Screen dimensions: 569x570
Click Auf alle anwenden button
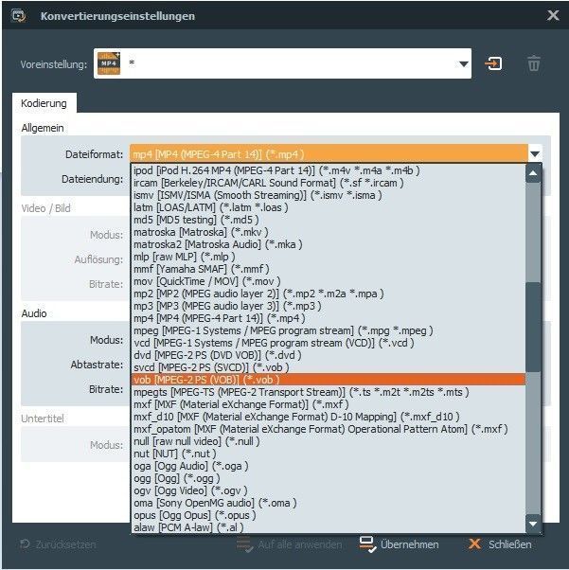[x=289, y=544]
